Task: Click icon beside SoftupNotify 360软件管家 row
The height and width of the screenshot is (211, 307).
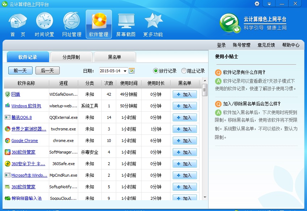Action: (8, 187)
